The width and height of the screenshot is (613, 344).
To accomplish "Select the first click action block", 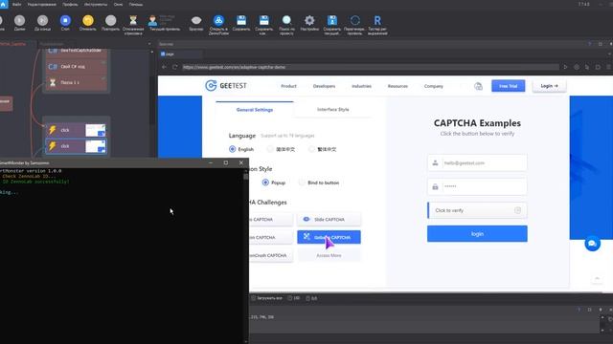I will pos(76,130).
